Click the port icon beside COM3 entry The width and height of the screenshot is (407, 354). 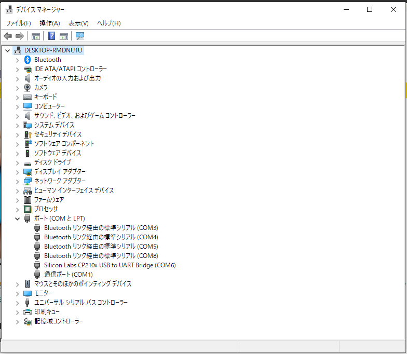click(37, 228)
